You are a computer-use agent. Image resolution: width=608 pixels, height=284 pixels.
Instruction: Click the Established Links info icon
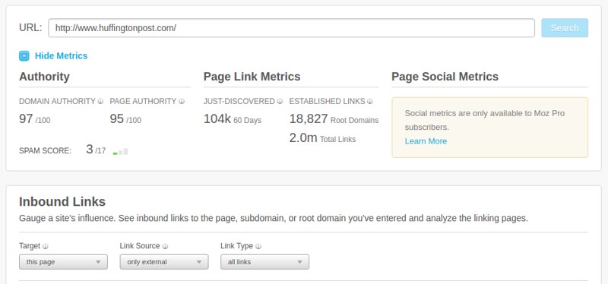point(370,102)
